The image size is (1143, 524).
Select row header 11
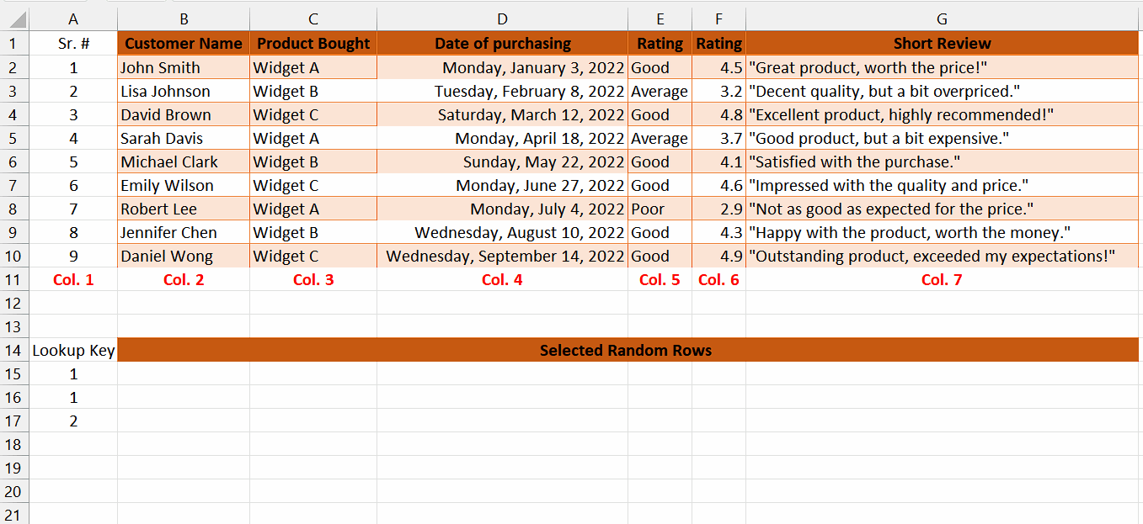pyautogui.click(x=14, y=279)
